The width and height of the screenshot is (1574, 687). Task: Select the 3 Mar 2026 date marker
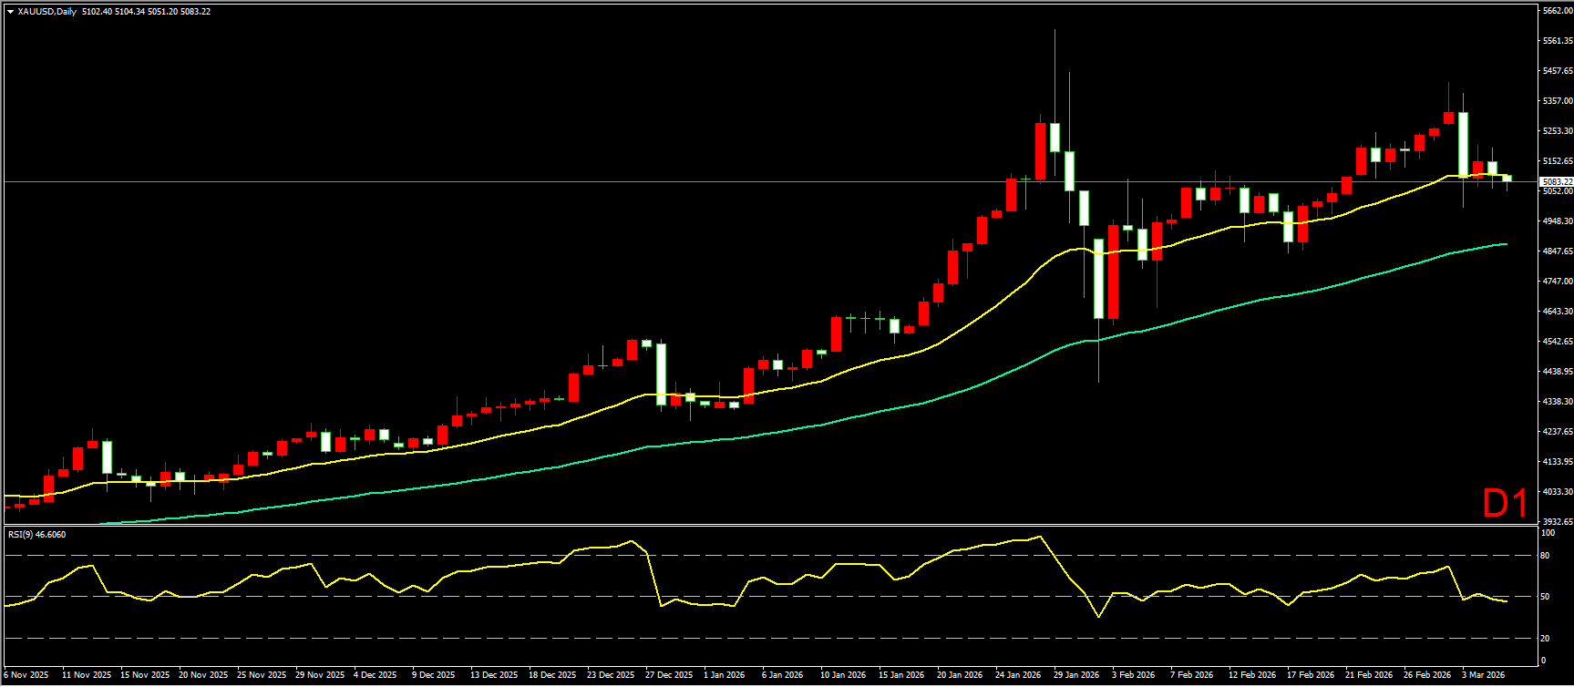point(1483,675)
